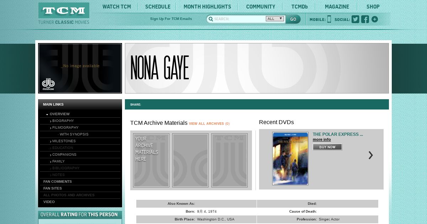Open VIDEO sidebar link
The width and height of the screenshot is (427, 224).
[49, 202]
